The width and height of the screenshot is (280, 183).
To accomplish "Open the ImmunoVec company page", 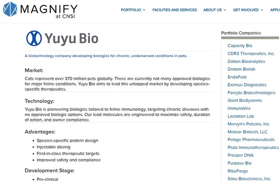I will 239,108.
